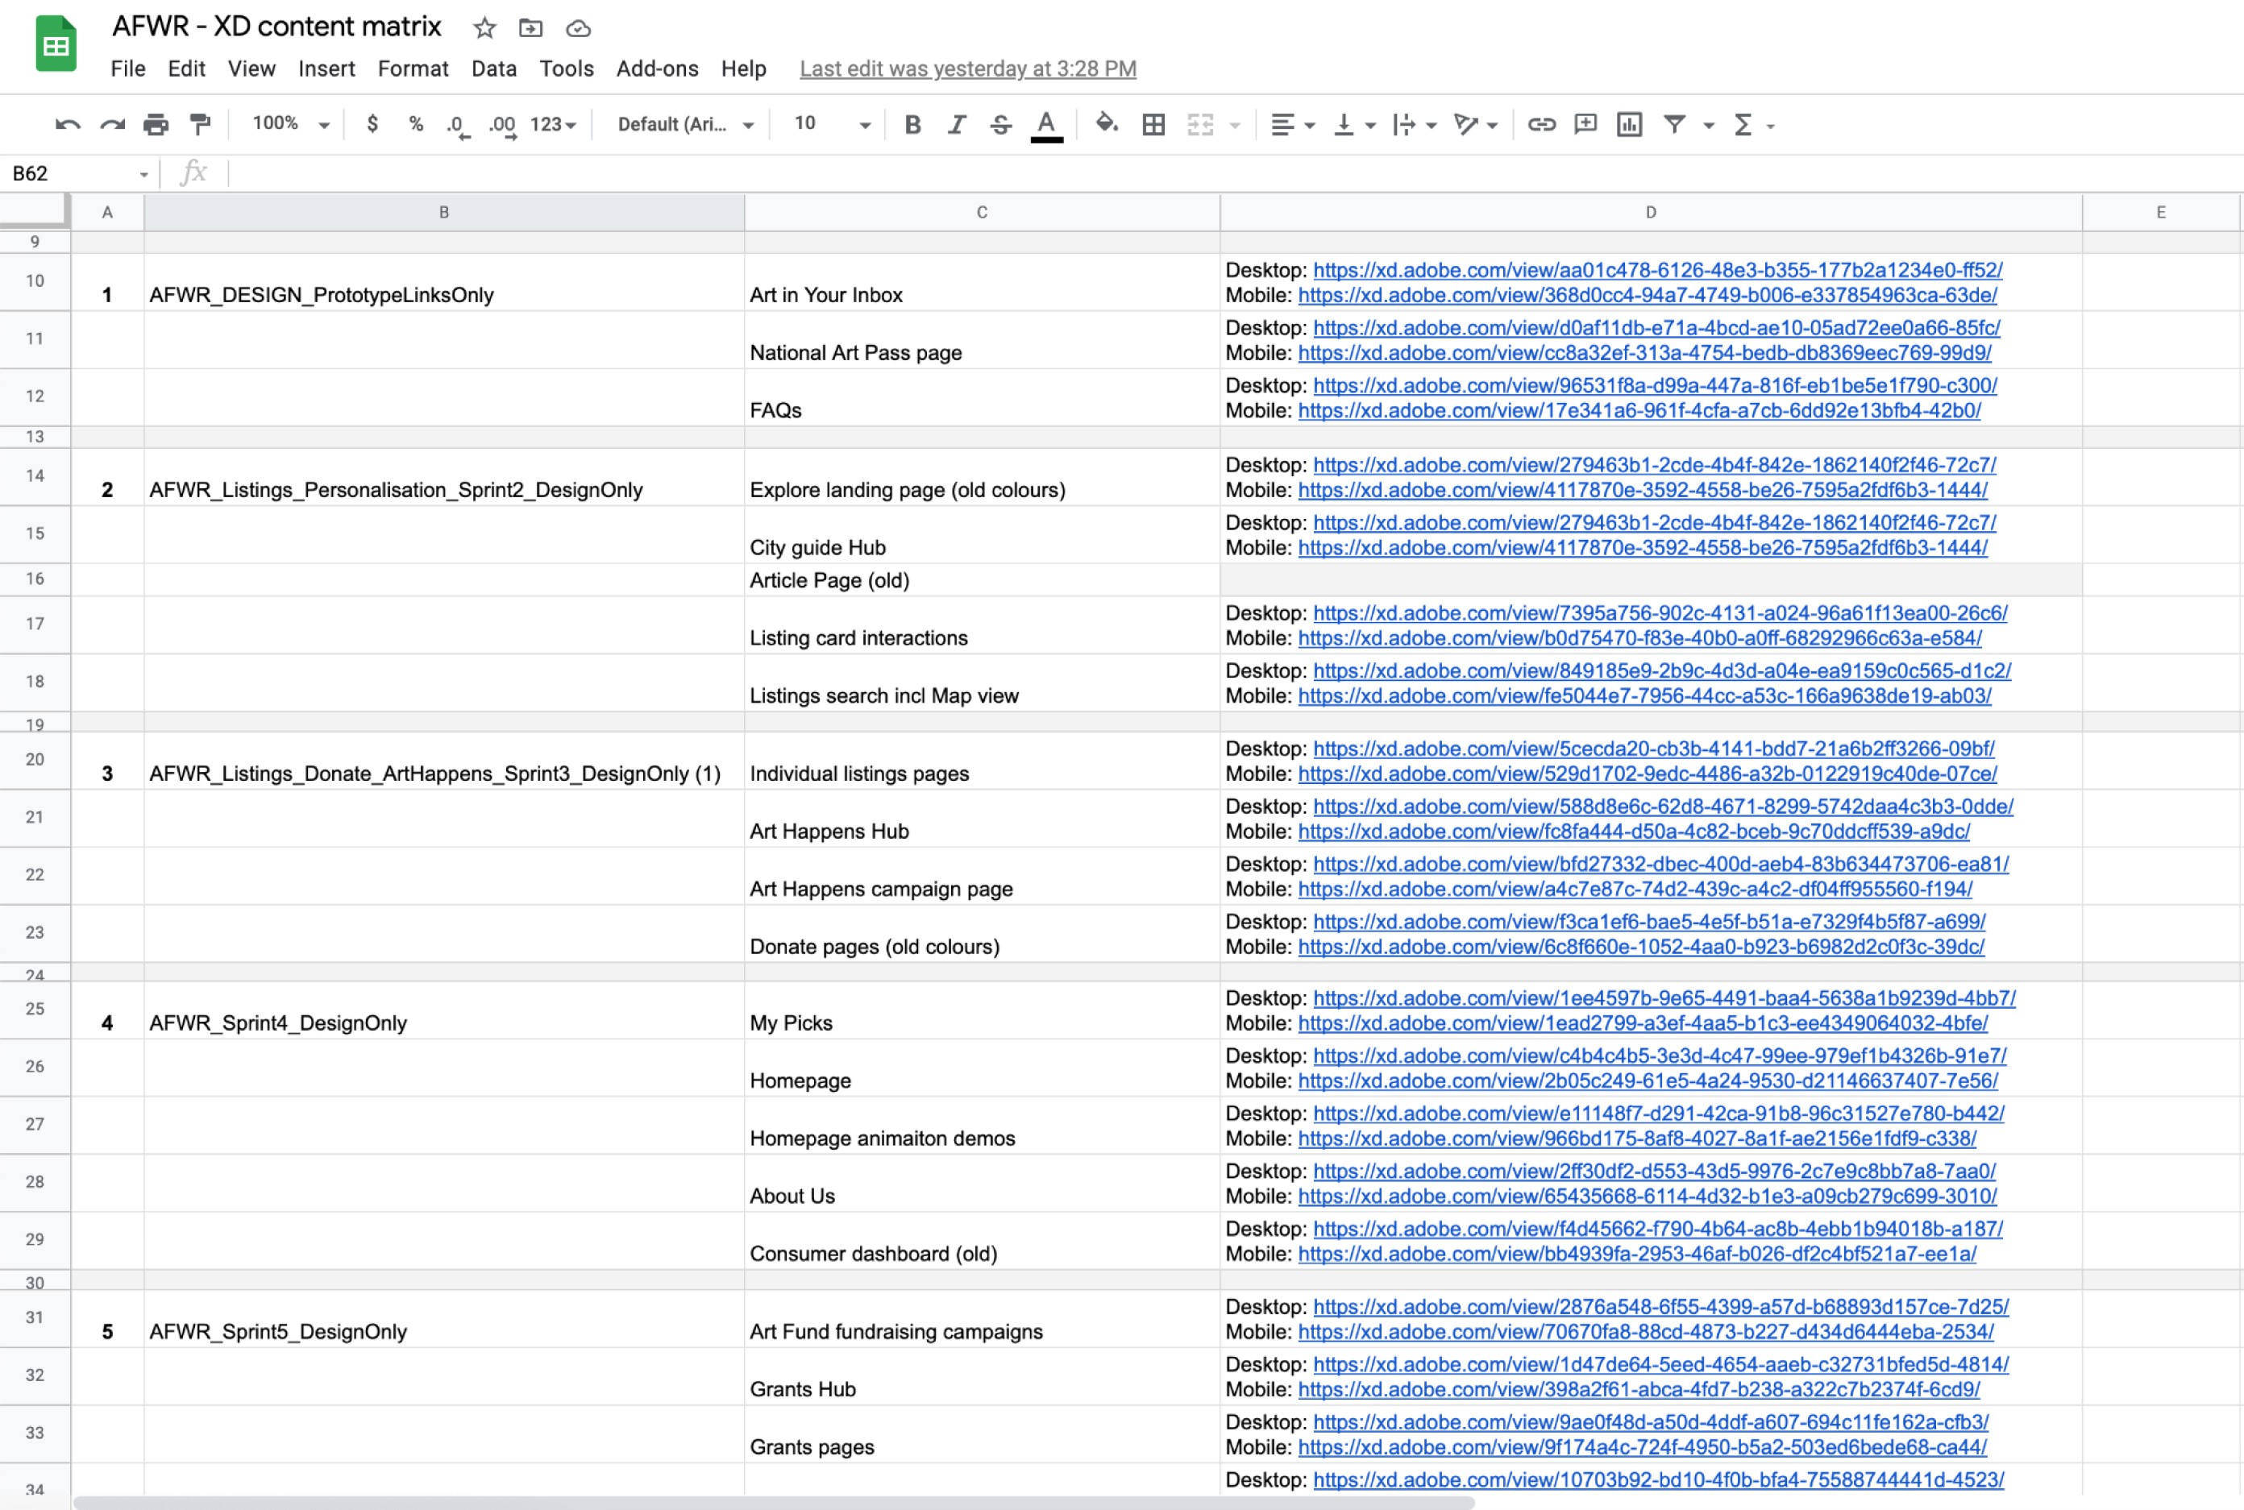
Task: Open 'Last edit was yesterday' version history
Action: 968,69
